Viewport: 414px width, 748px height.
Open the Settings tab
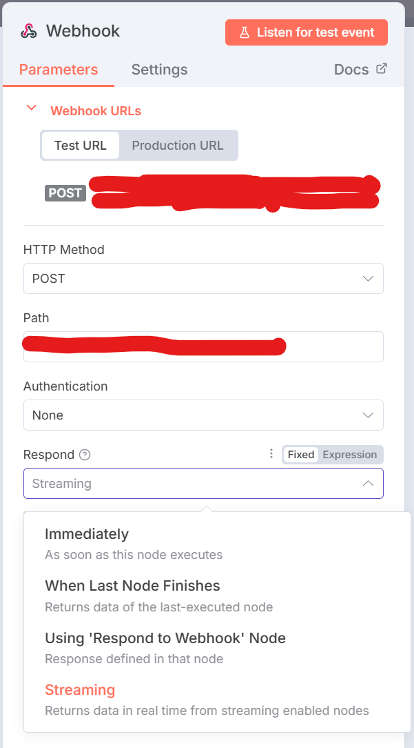159,70
